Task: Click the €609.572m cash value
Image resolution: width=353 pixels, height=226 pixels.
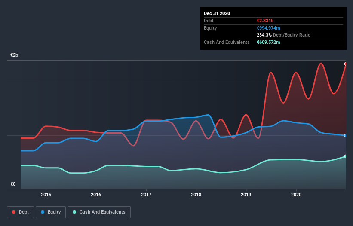Action: [268, 42]
